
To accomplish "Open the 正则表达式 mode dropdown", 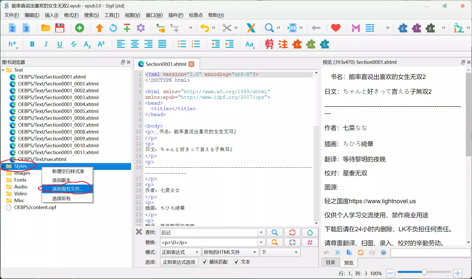I will pyautogui.click(x=180, y=252).
